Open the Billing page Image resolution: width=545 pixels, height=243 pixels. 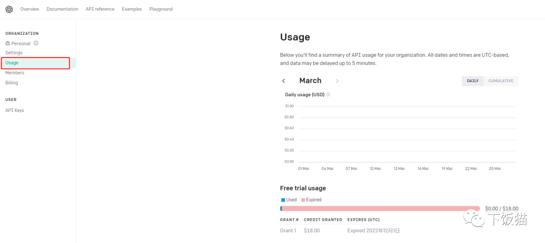[x=12, y=83]
